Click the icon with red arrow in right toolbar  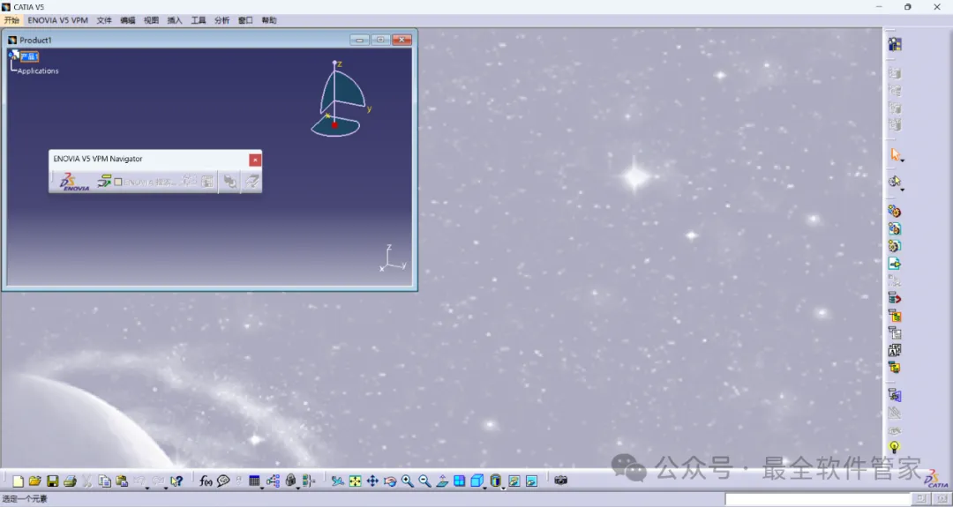coord(894,298)
